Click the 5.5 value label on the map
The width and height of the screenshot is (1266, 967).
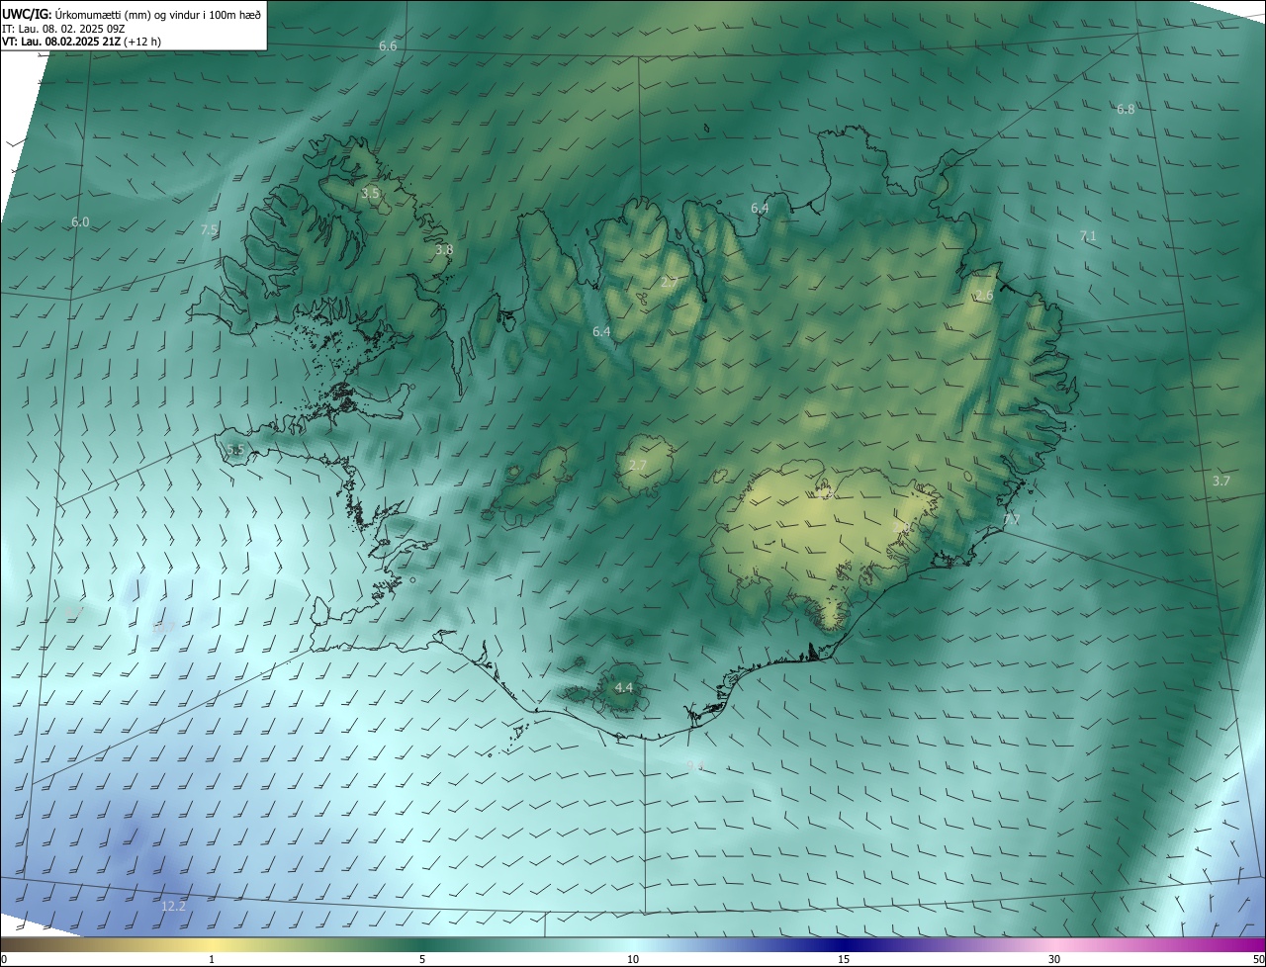point(235,449)
